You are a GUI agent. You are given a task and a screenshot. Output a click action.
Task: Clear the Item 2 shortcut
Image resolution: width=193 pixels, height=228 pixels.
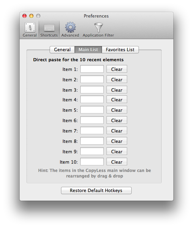click(117, 79)
